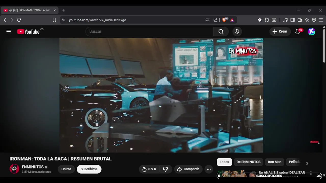Image resolution: width=326 pixels, height=183 pixels.
Task: Click the Compartir share button
Action: (188, 169)
